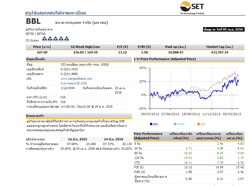Click the Market Cap (ลบ.) column header
251x186 pixels.
tap(219, 47)
